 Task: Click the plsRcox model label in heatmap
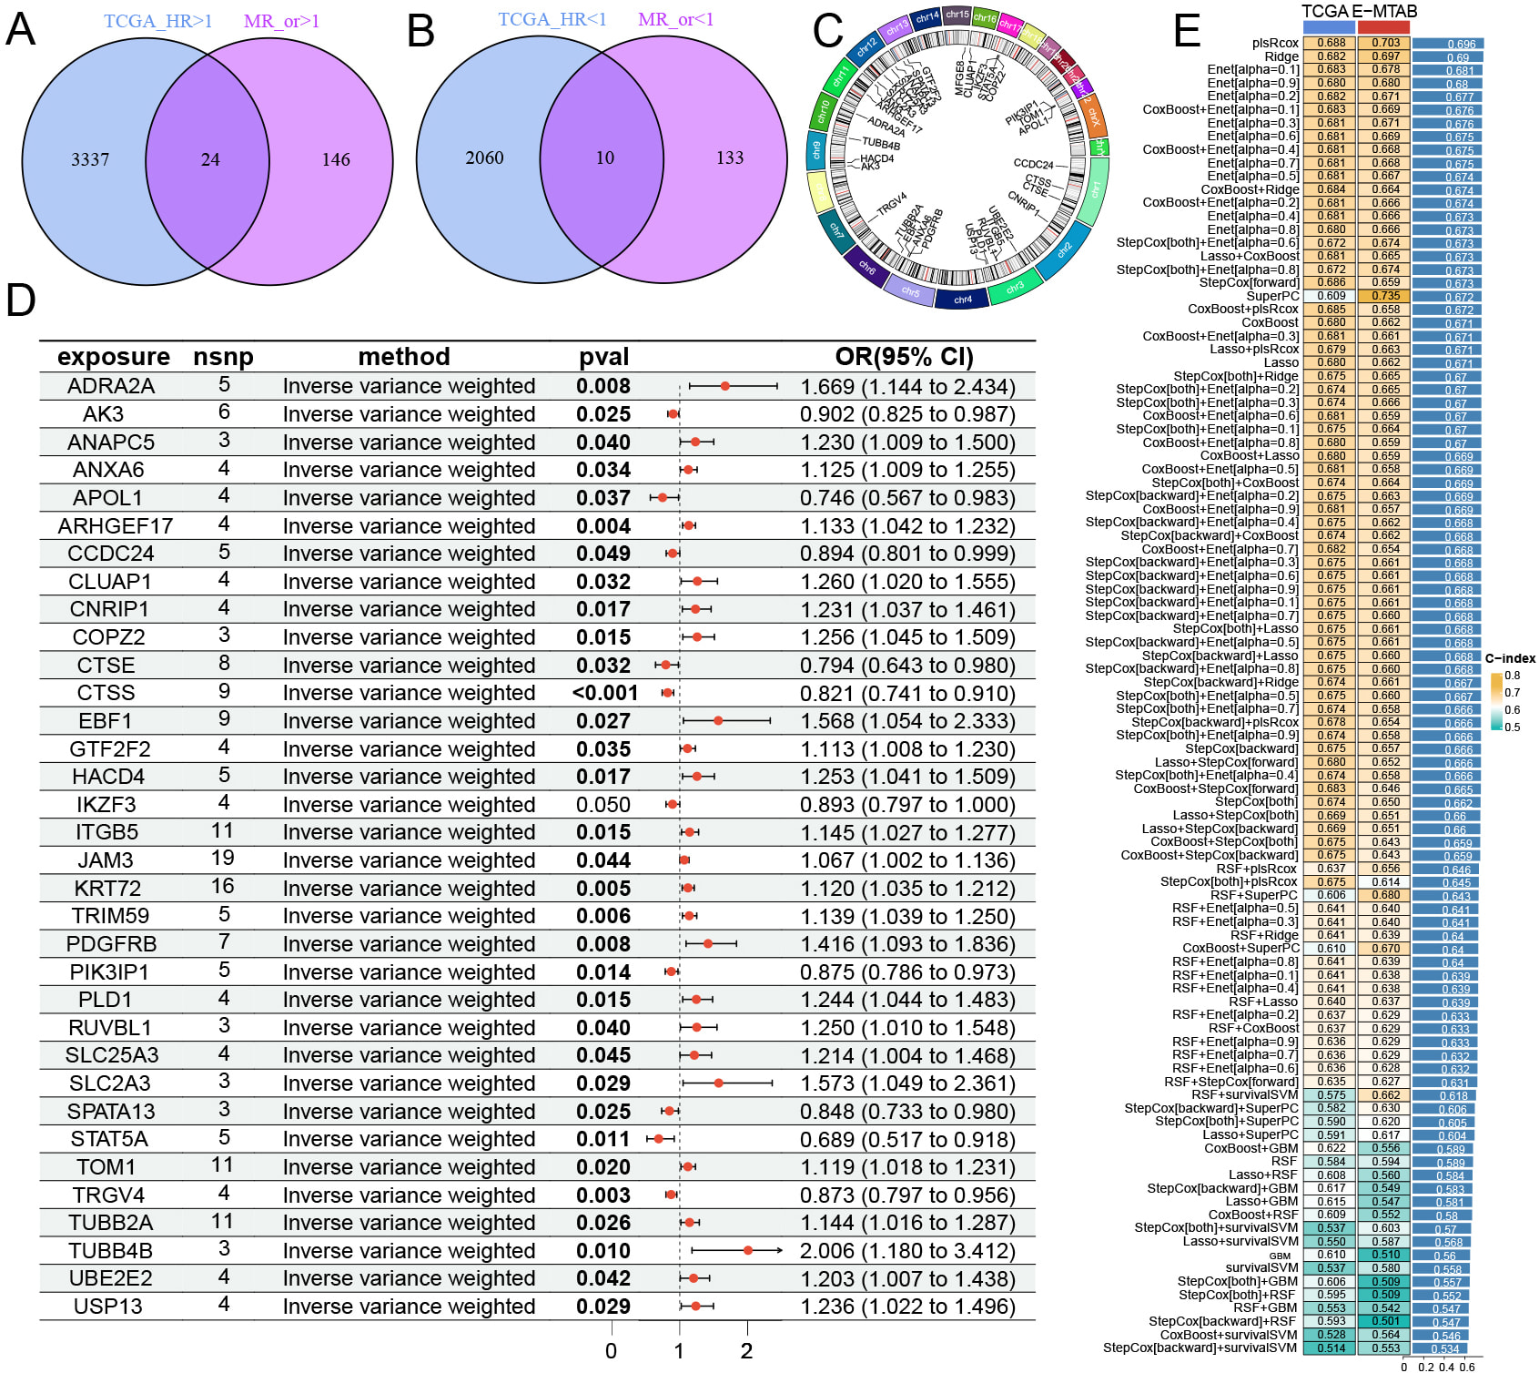coord(1275,43)
